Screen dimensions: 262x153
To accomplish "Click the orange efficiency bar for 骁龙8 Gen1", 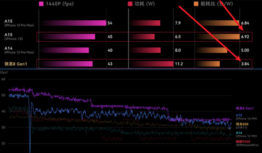I will pos(208,64).
